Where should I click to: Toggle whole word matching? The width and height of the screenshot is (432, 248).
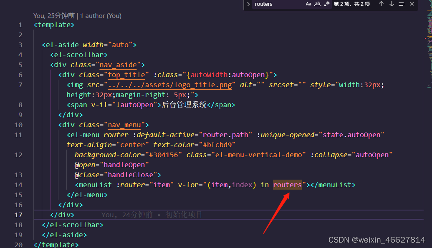pos(318,5)
